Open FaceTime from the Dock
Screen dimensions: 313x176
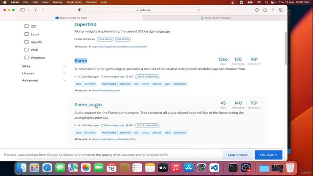[x=99, y=168]
